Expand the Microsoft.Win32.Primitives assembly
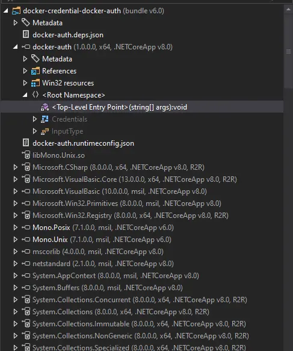 tap(16, 203)
